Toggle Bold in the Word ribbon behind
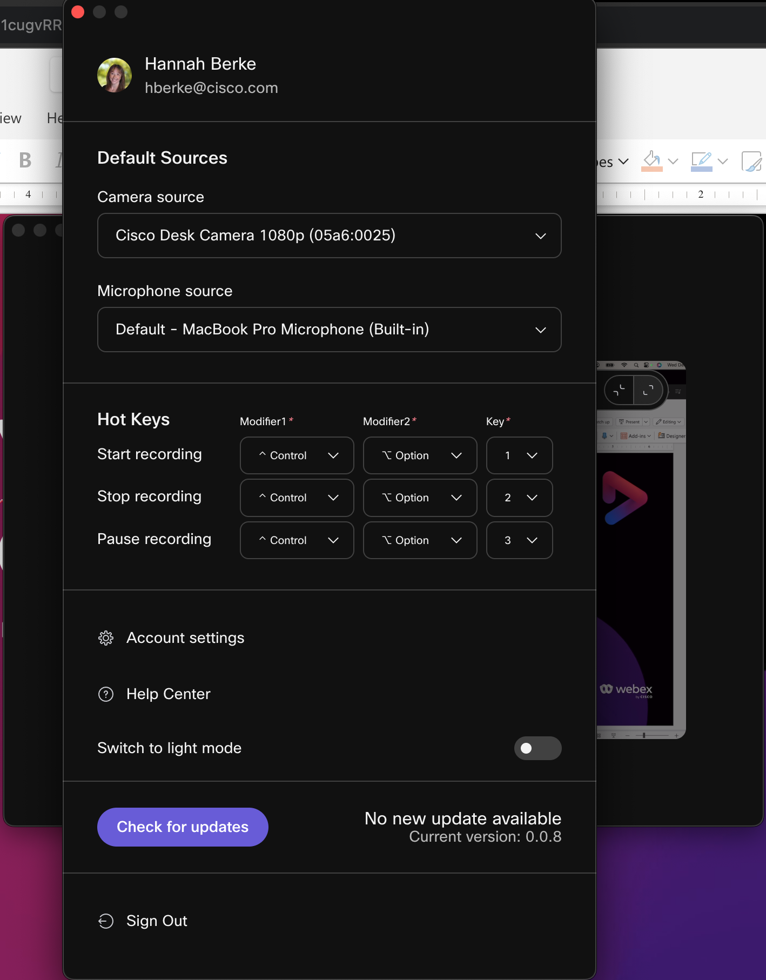The height and width of the screenshot is (980, 766). click(x=25, y=160)
